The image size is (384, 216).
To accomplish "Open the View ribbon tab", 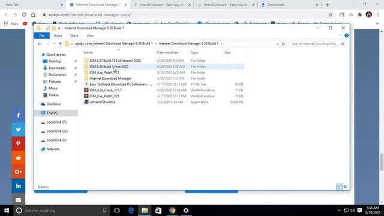I will 90,36.
